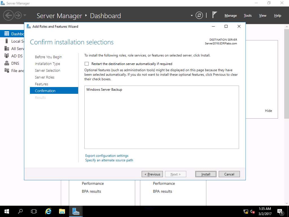Open File Explorer from taskbar

pos(62,211)
